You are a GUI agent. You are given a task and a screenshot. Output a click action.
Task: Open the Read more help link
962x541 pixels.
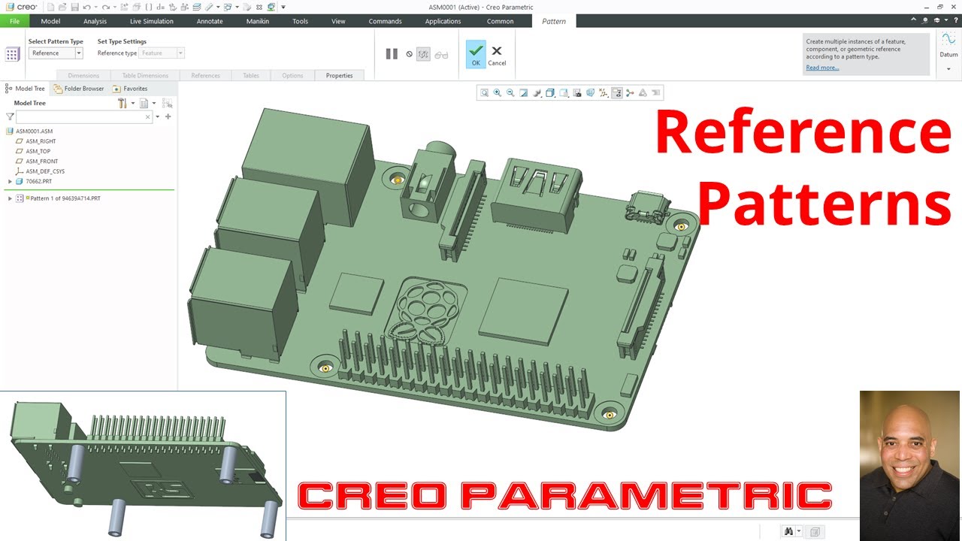pos(822,68)
